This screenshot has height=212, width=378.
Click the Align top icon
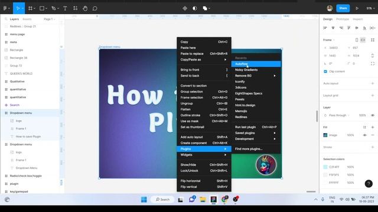click(349, 28)
